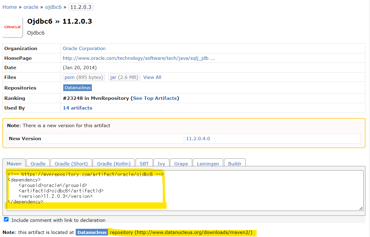Click inside the Maven dependency snippet textarea

[x=185, y=190]
